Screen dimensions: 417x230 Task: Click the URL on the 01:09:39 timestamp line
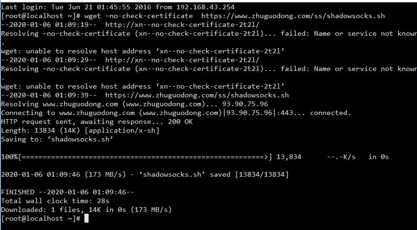197,95
